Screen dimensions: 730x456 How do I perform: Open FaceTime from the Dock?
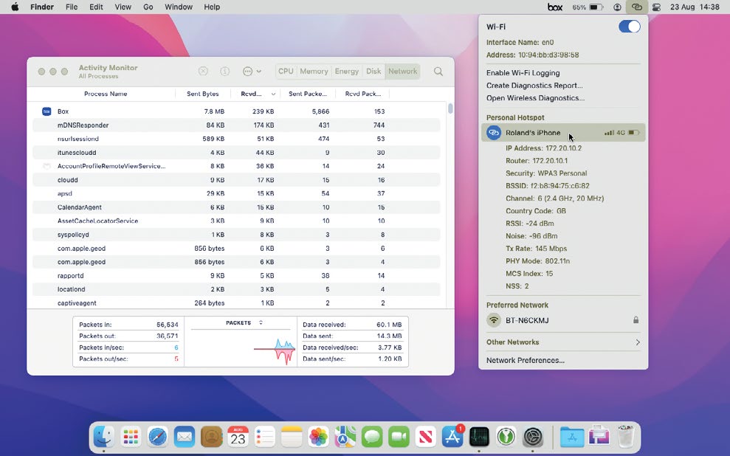pyautogui.click(x=399, y=437)
